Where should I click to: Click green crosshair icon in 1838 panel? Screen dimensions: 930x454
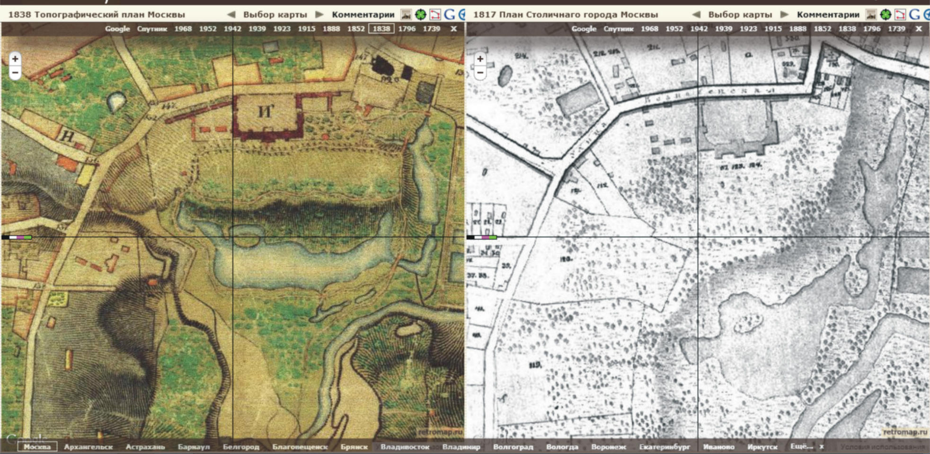click(420, 15)
